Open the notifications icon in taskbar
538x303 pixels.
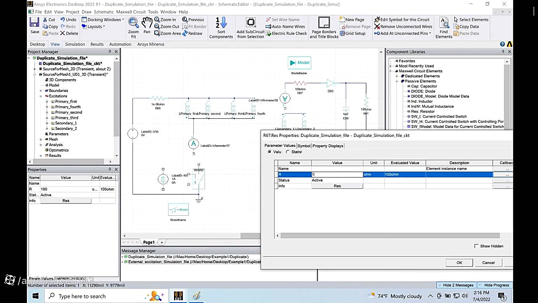[502, 296]
